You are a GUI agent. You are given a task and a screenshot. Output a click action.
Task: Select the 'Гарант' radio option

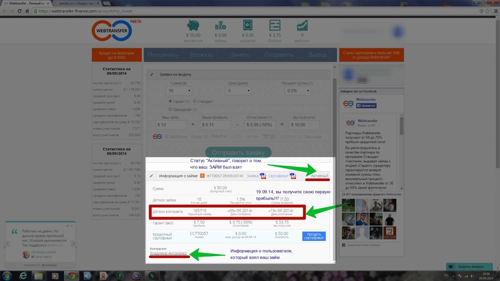point(170,101)
